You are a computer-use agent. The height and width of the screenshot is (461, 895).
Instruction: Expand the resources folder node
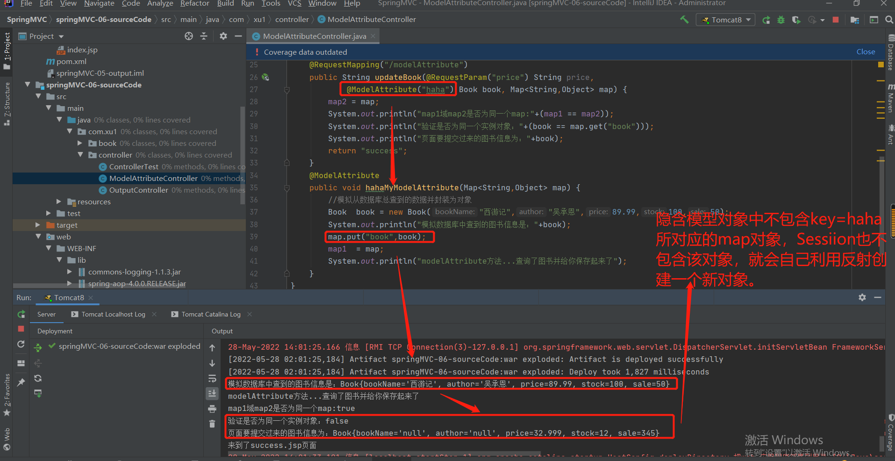59,202
